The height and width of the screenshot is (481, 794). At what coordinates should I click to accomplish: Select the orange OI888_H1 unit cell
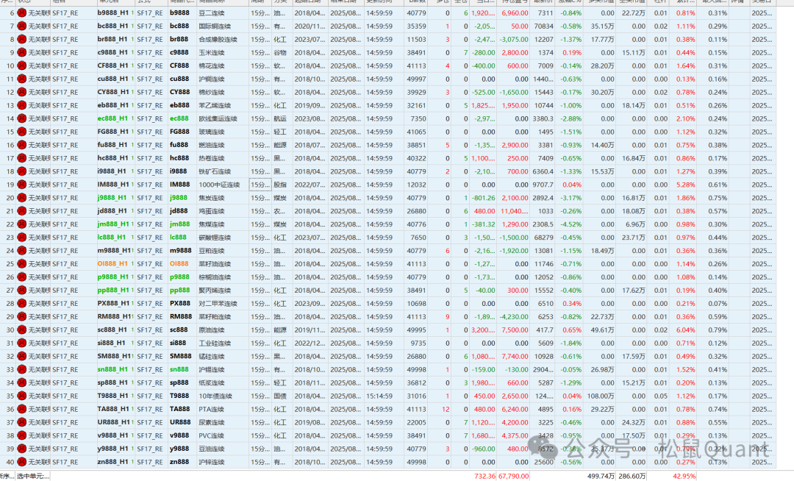click(x=112, y=264)
